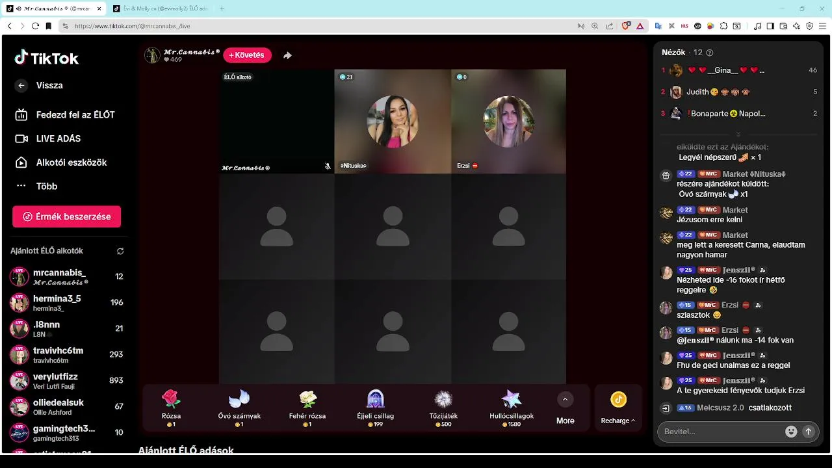Send a Hullócsillagok gift
The image size is (832, 468).
point(512,408)
